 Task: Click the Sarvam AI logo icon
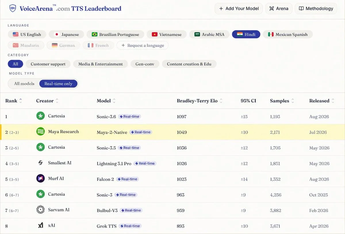(x=41, y=210)
